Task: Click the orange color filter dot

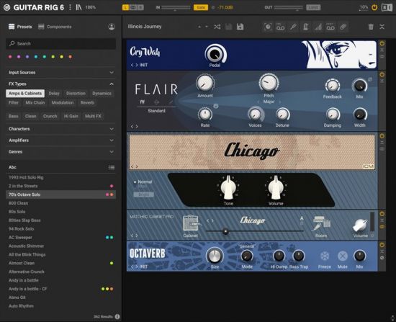Action: click(x=71, y=57)
